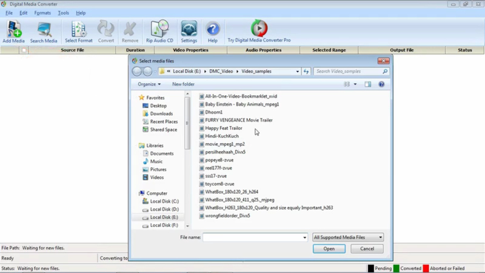Screen dimensions: 485x273
Task: Open the address bar path dropdown
Action: 298,72
